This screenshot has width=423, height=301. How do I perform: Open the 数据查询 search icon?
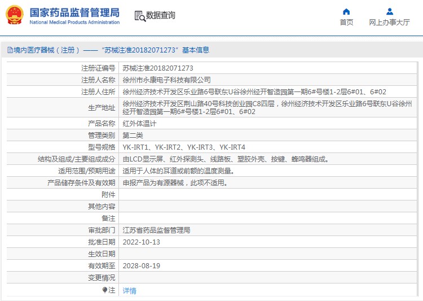[140, 16]
